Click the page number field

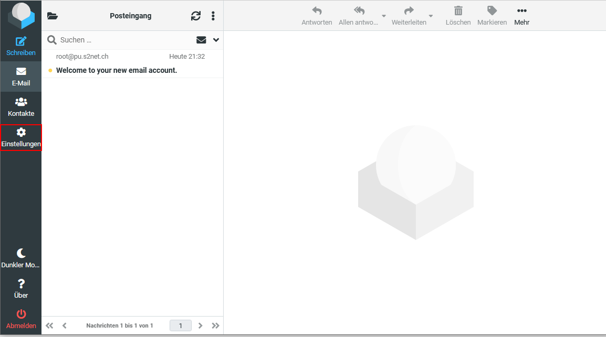point(181,325)
